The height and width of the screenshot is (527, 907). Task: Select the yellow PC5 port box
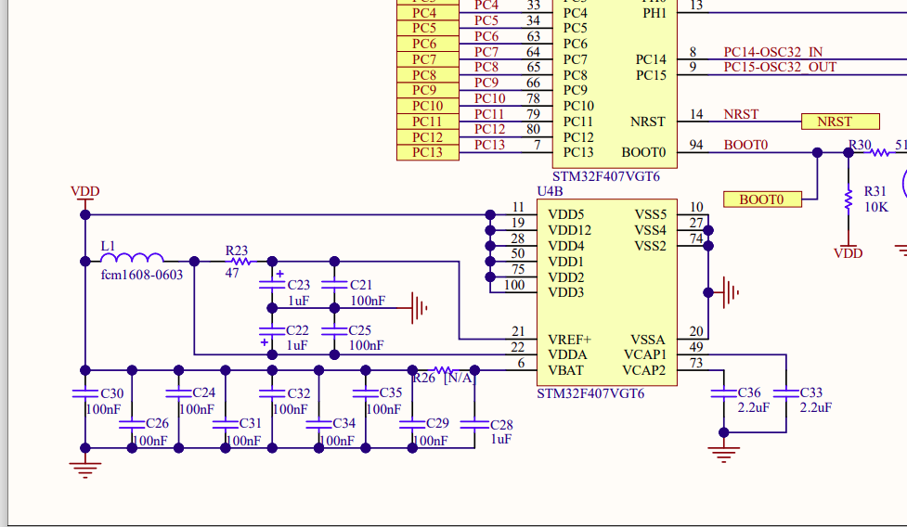click(x=427, y=29)
